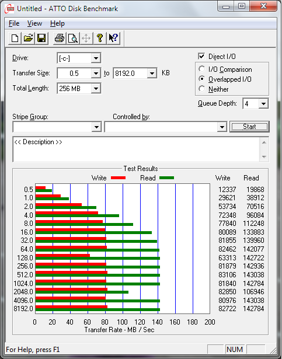Viewport: 282px width, 359px height.
Task: Click the green Read legend swatch
Action: point(166,178)
